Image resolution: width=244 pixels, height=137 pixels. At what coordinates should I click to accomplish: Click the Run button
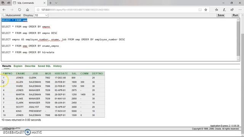coord(235,15)
